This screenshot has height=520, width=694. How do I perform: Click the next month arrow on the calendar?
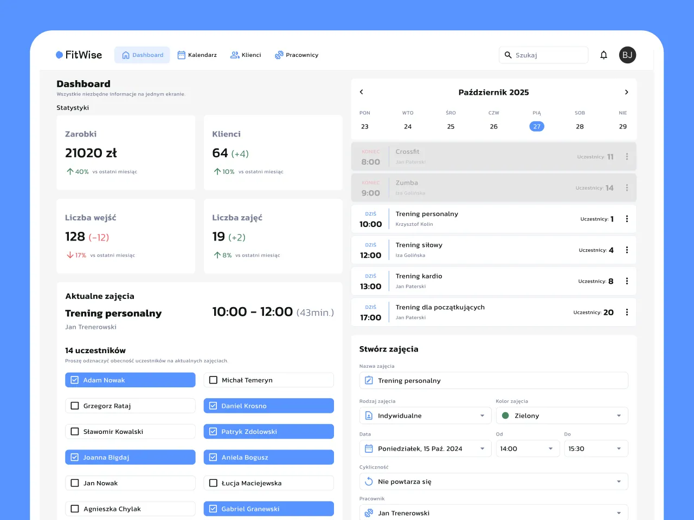click(x=626, y=92)
